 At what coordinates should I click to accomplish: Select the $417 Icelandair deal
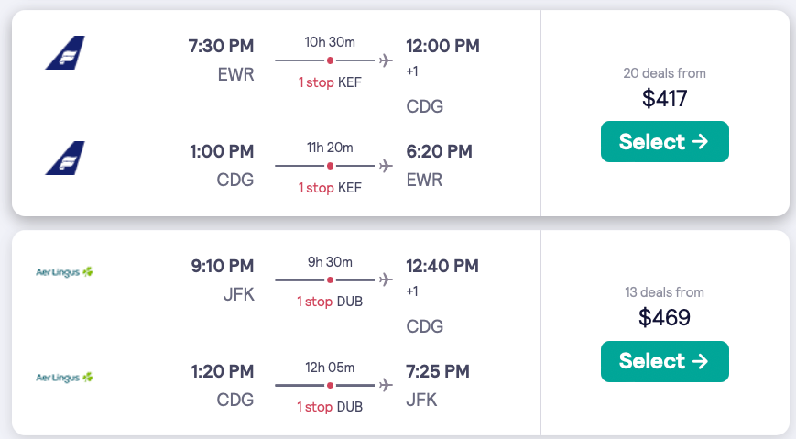click(x=664, y=142)
